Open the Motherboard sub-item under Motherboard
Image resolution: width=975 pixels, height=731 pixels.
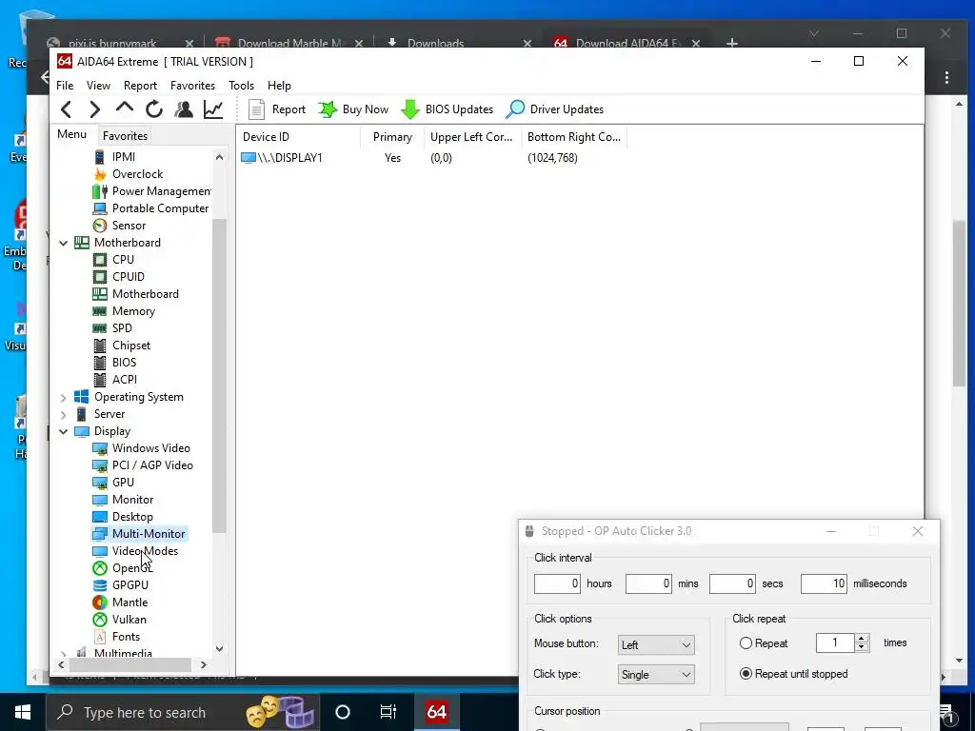136,293
